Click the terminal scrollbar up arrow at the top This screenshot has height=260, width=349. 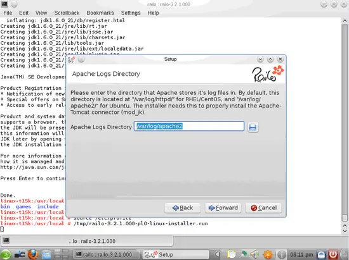point(345,21)
